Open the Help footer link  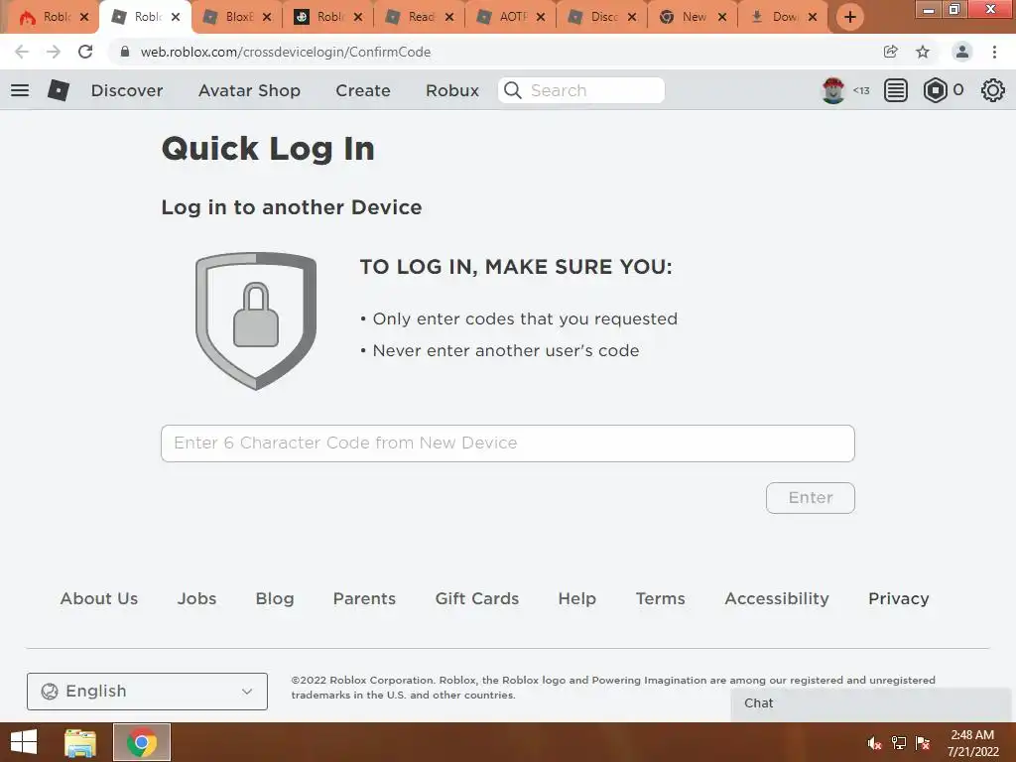tap(576, 598)
